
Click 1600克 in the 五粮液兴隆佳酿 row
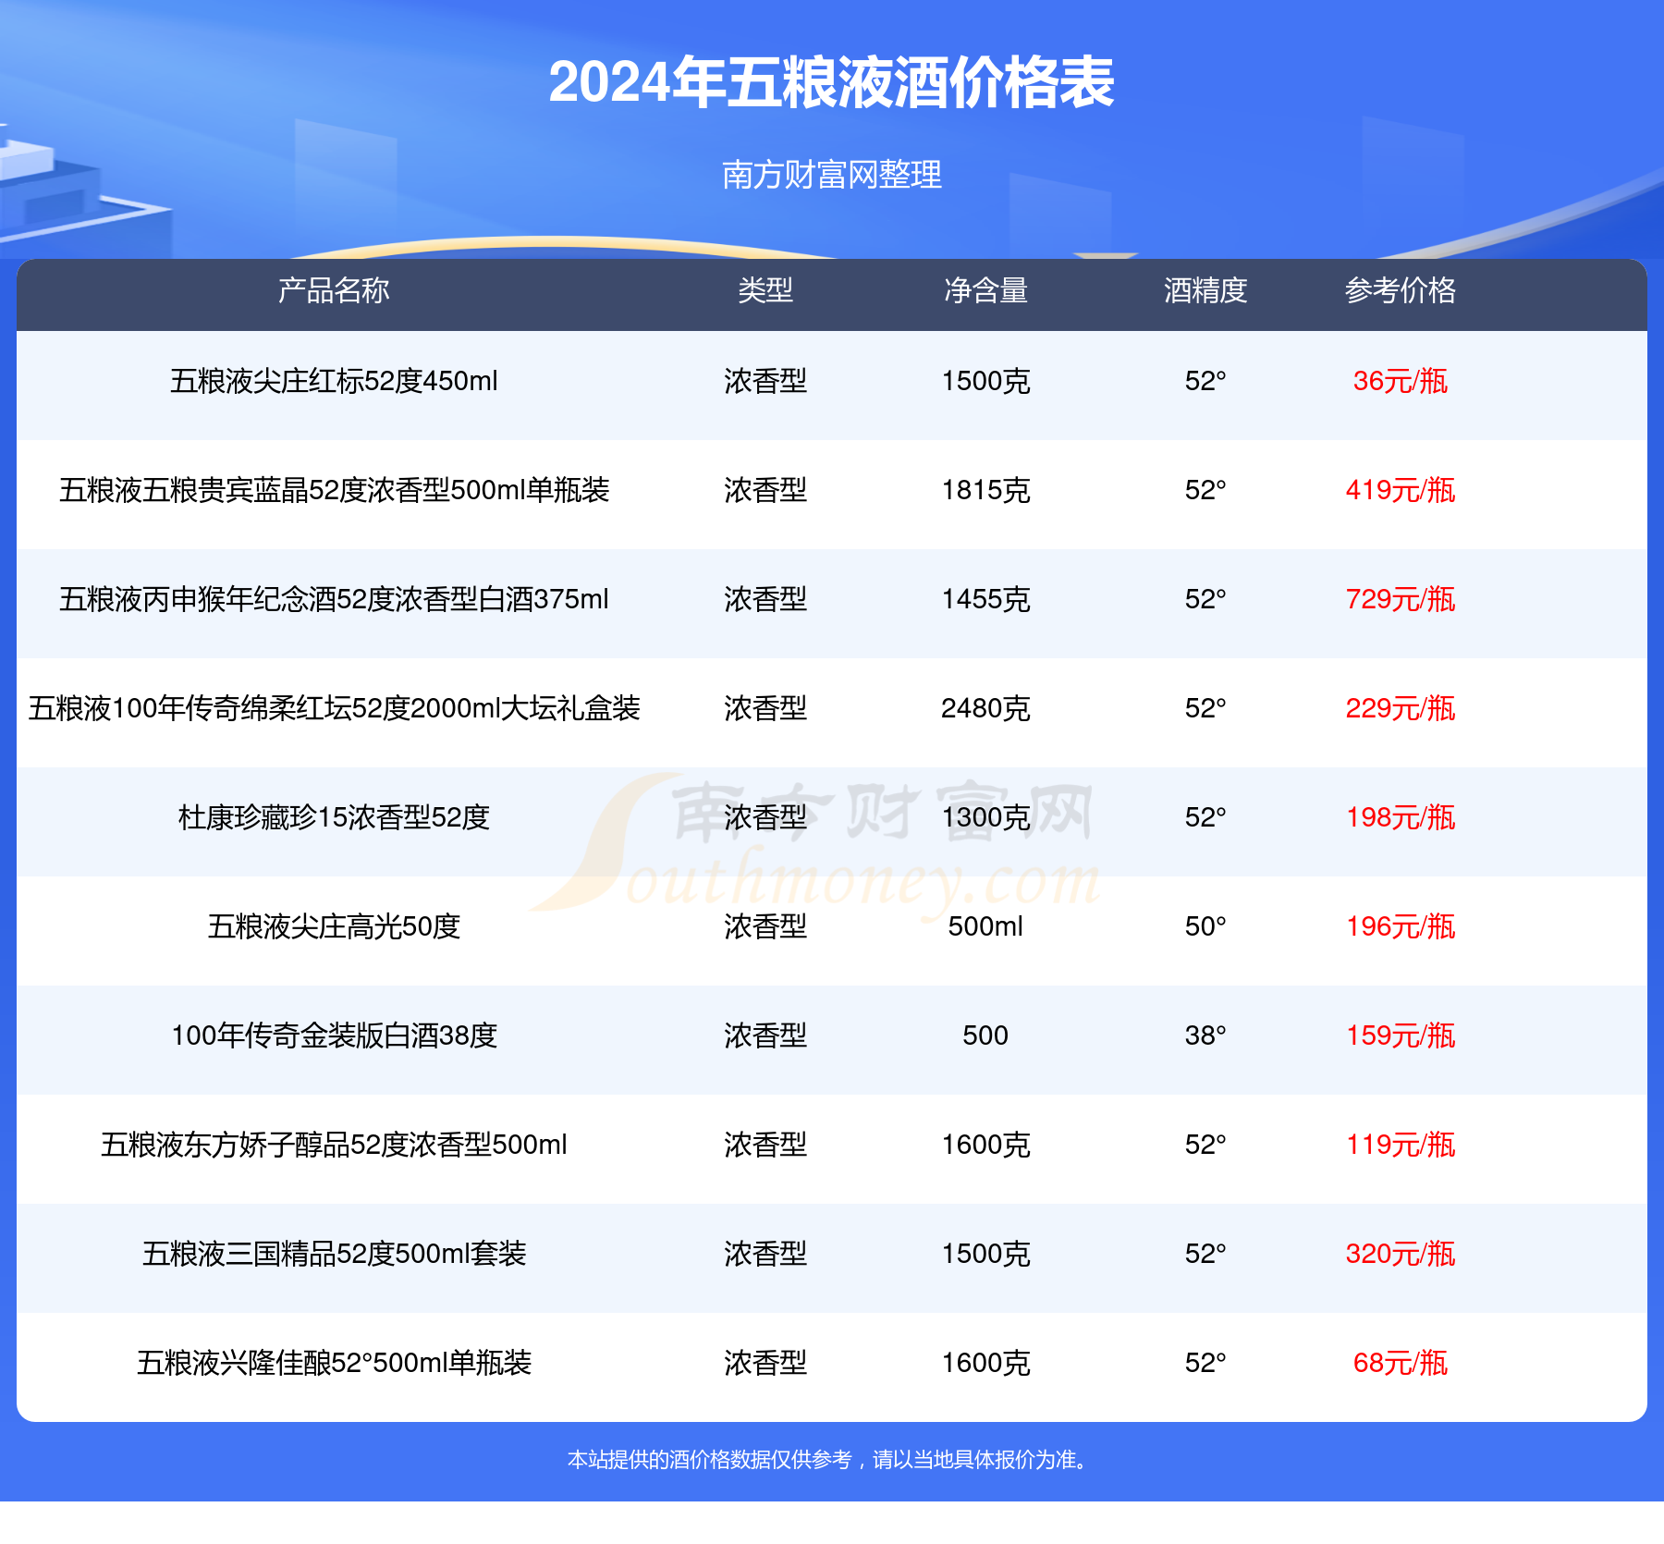(985, 1363)
